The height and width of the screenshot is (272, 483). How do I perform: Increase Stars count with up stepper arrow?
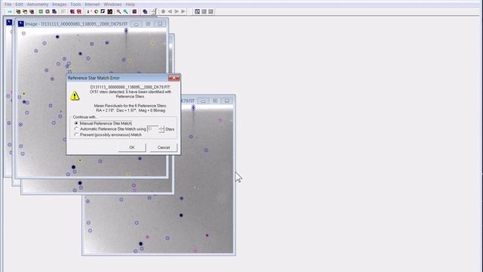pos(162,128)
